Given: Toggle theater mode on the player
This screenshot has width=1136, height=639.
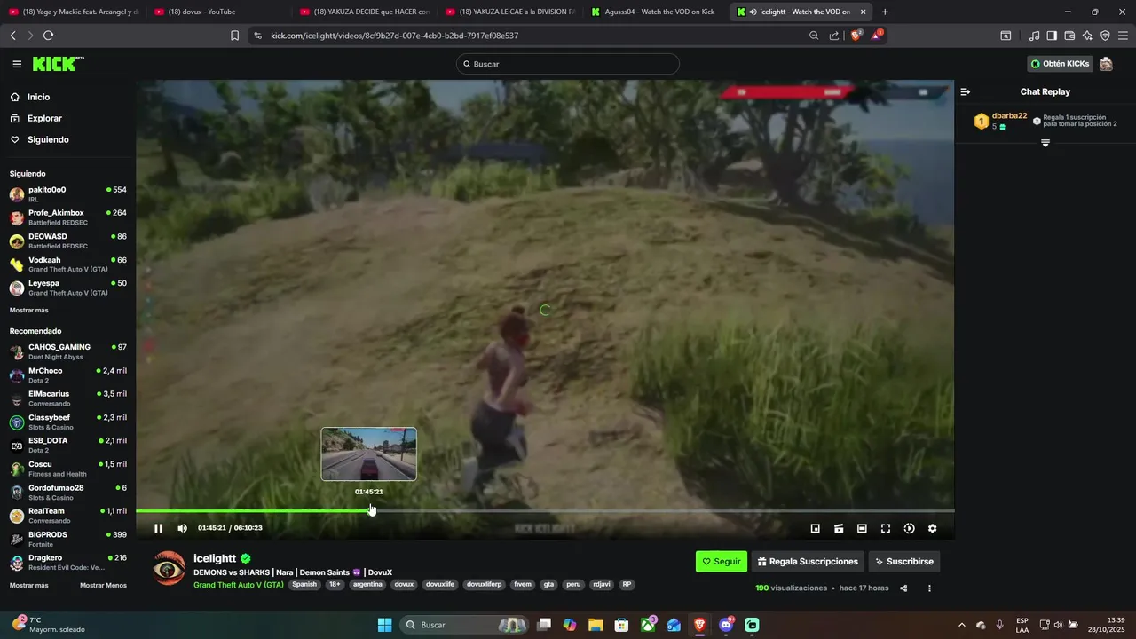Looking at the screenshot, I should (862, 528).
